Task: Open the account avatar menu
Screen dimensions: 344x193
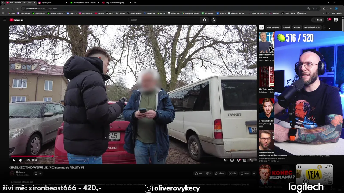Action: (x=336, y=20)
